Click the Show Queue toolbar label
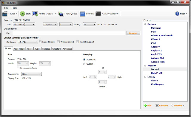The height and width of the screenshot is (117, 191). (71, 14)
